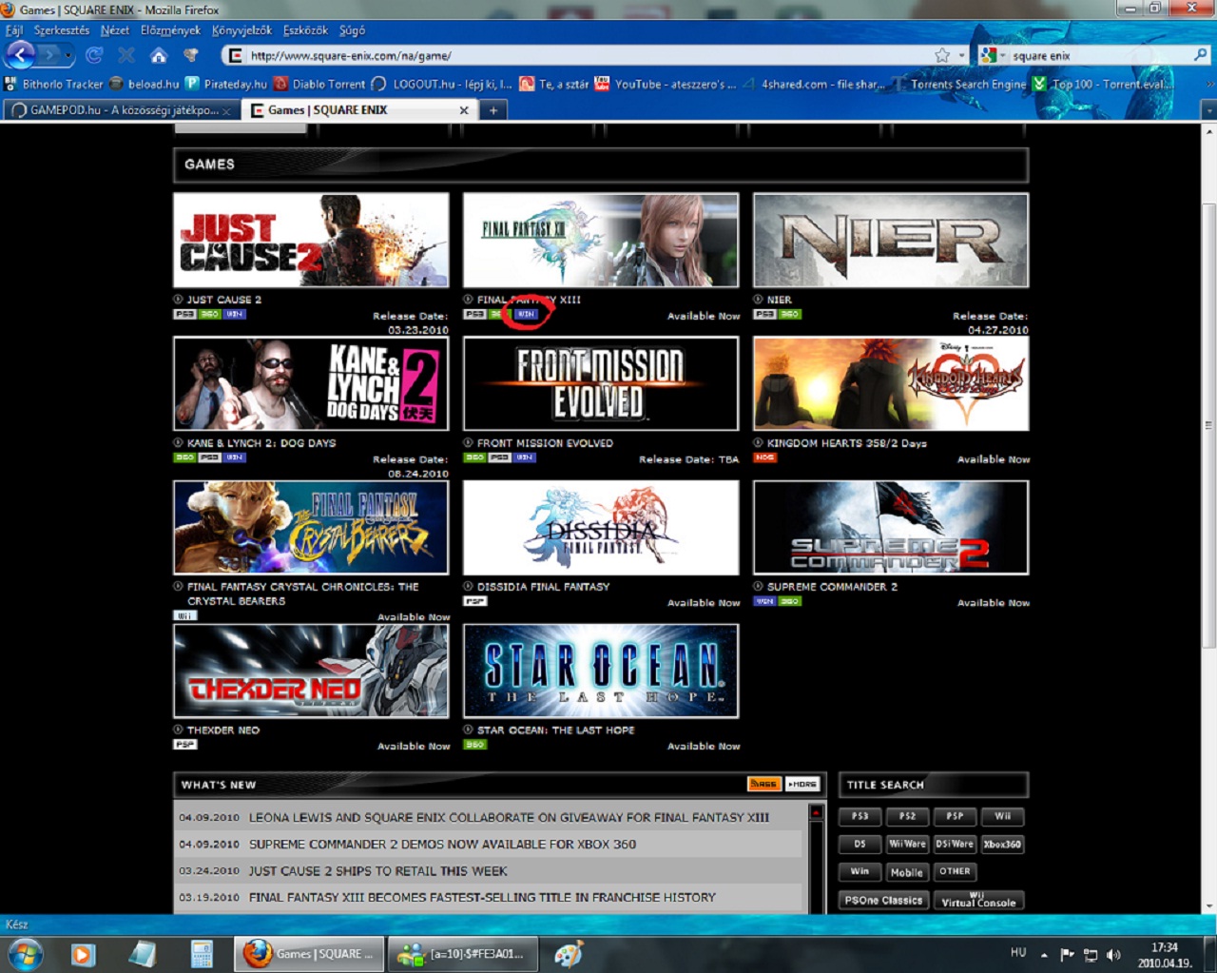Filter titles by PS3

pos(860,816)
